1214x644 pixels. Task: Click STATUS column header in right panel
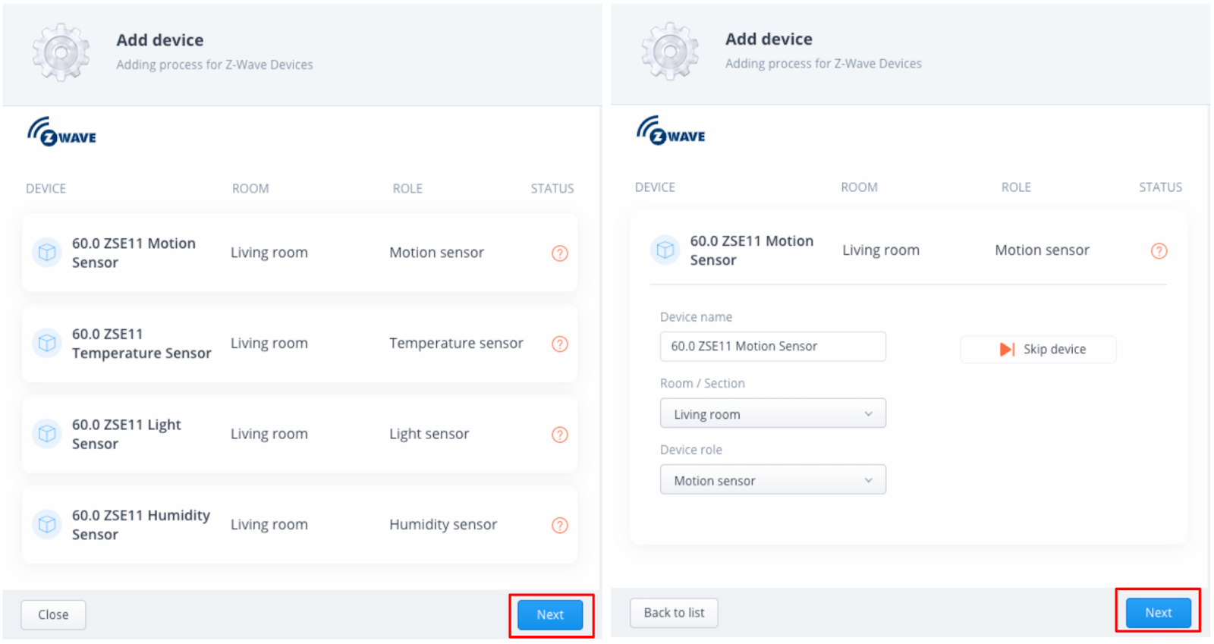pyautogui.click(x=1160, y=187)
